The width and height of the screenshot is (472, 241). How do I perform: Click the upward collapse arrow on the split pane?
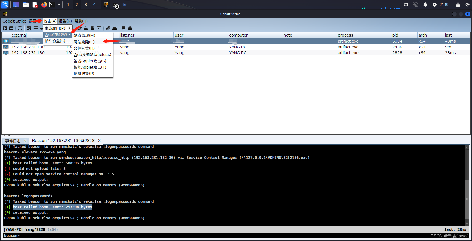pyautogui.click(x=5, y=136)
